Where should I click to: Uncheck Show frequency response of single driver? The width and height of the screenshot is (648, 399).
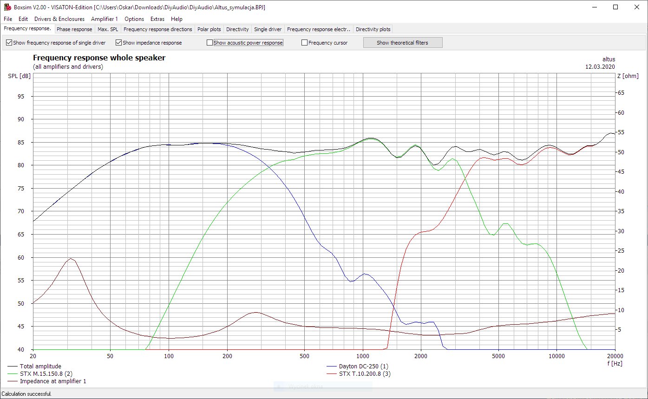[9, 43]
